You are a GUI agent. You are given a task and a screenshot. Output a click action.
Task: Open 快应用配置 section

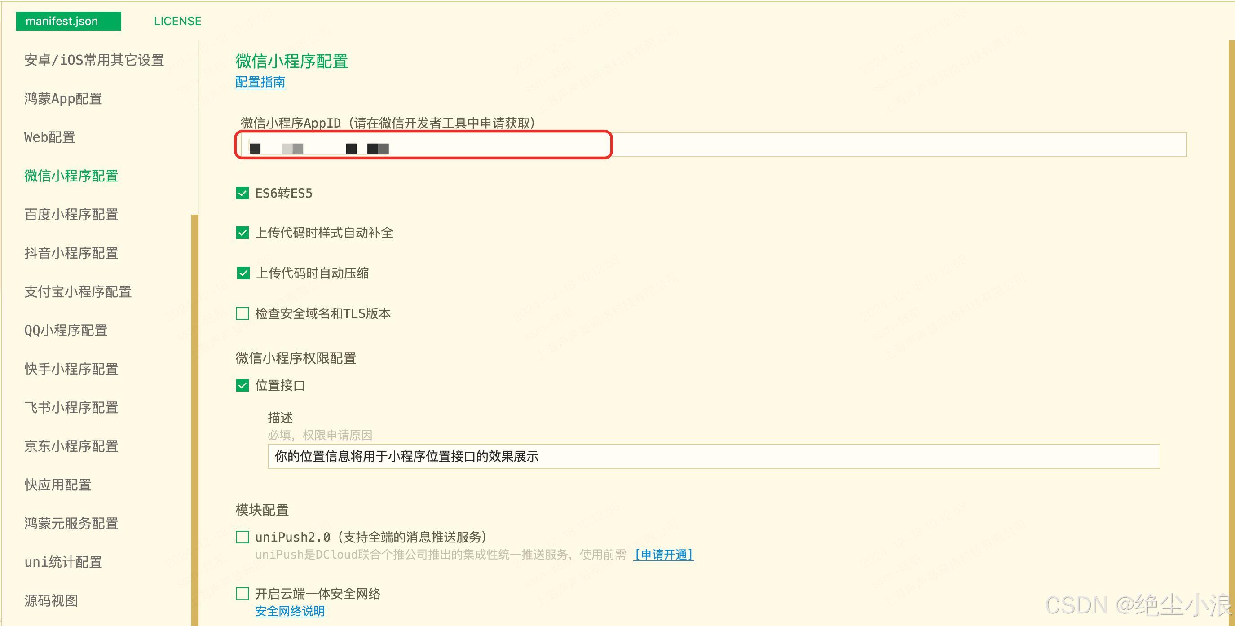(58, 485)
